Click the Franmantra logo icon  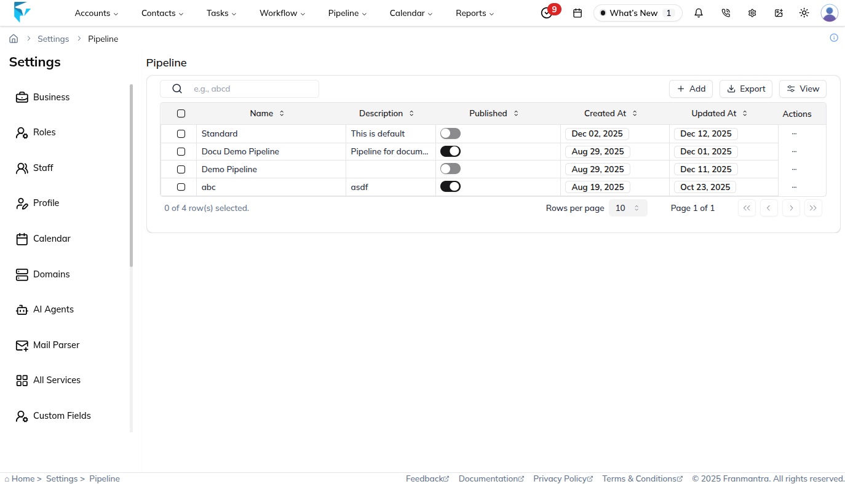click(22, 12)
